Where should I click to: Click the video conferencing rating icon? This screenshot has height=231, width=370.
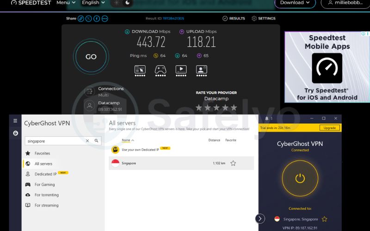tap(202, 71)
